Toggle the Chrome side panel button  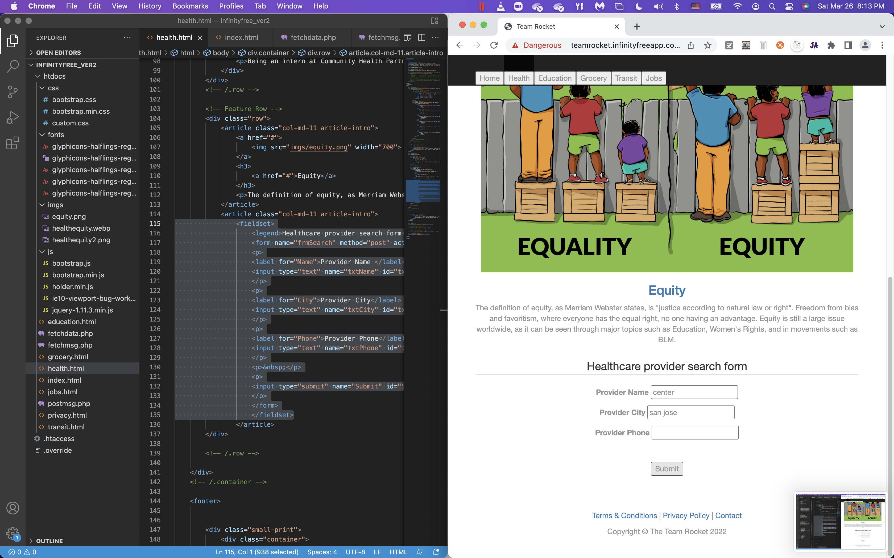(x=848, y=45)
